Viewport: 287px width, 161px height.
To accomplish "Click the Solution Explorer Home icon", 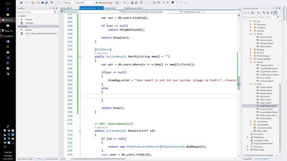I will (252, 13).
